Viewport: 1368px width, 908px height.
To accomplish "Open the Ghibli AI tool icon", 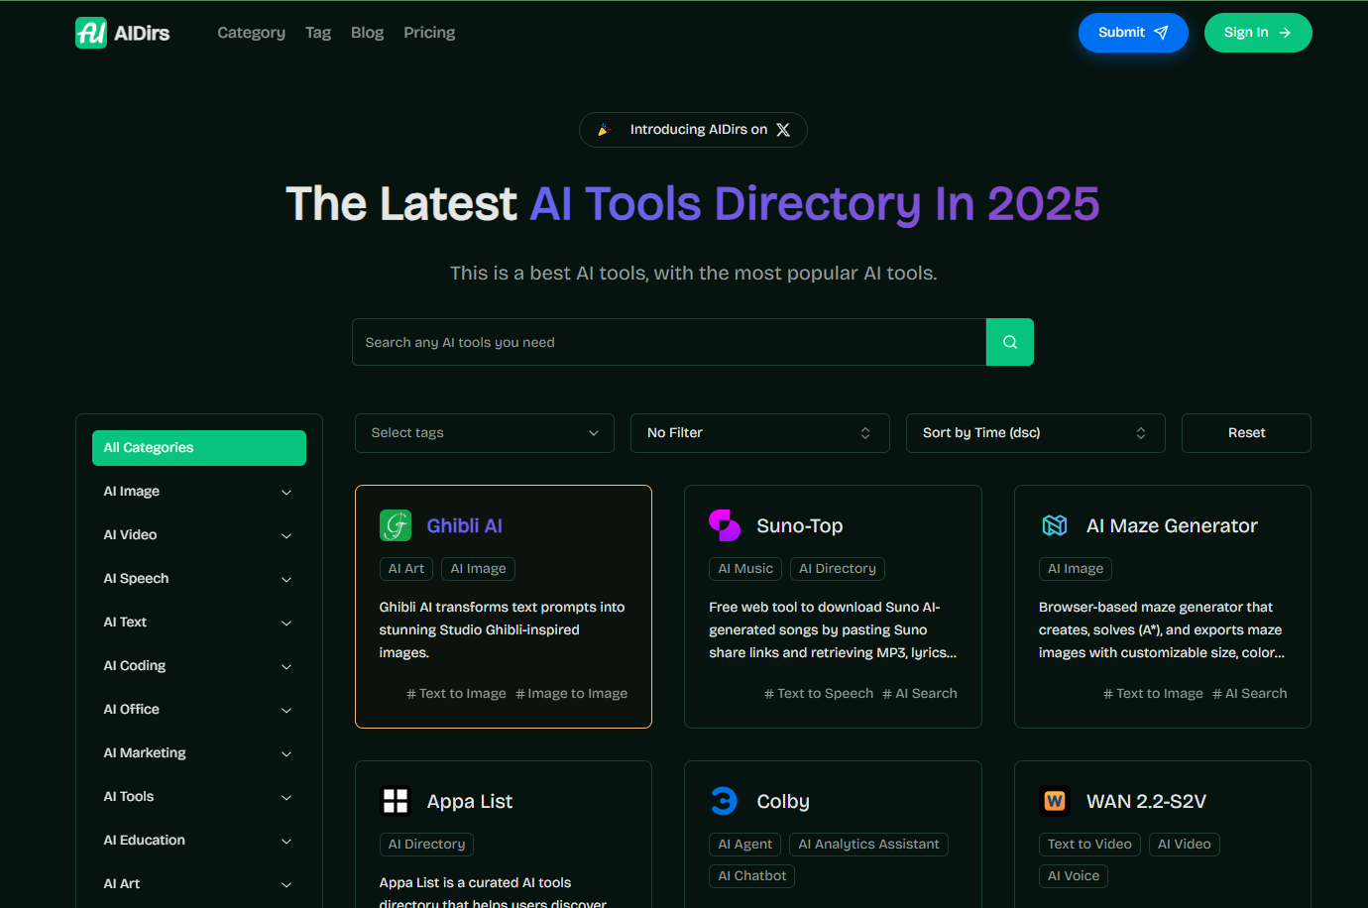I will coord(396,525).
